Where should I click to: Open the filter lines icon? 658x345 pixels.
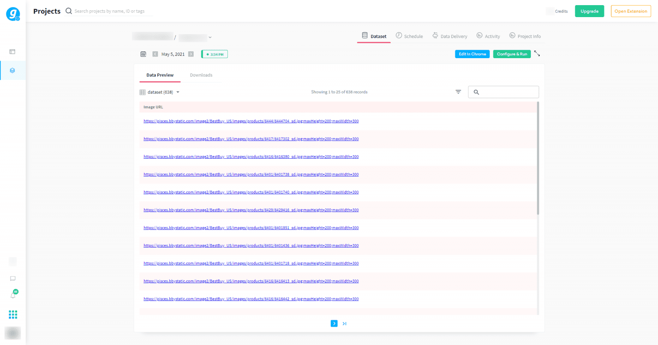[458, 92]
